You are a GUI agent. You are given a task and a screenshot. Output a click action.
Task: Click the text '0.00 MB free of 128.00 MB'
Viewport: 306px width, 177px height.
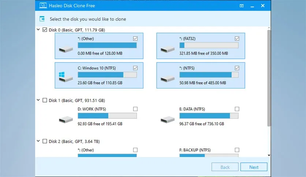100,53
